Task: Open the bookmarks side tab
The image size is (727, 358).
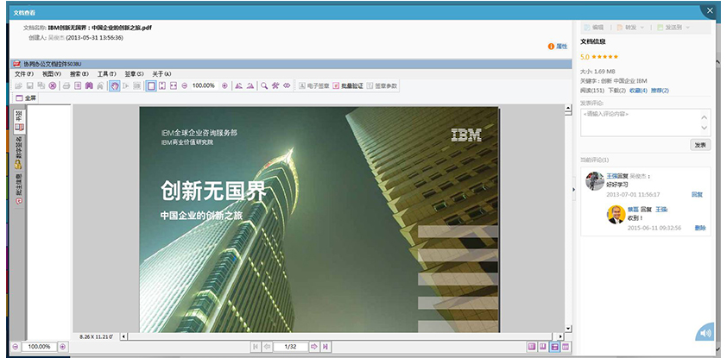Action: pos(19,121)
